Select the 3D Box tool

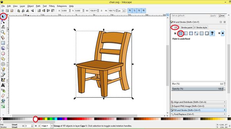tap(3, 48)
